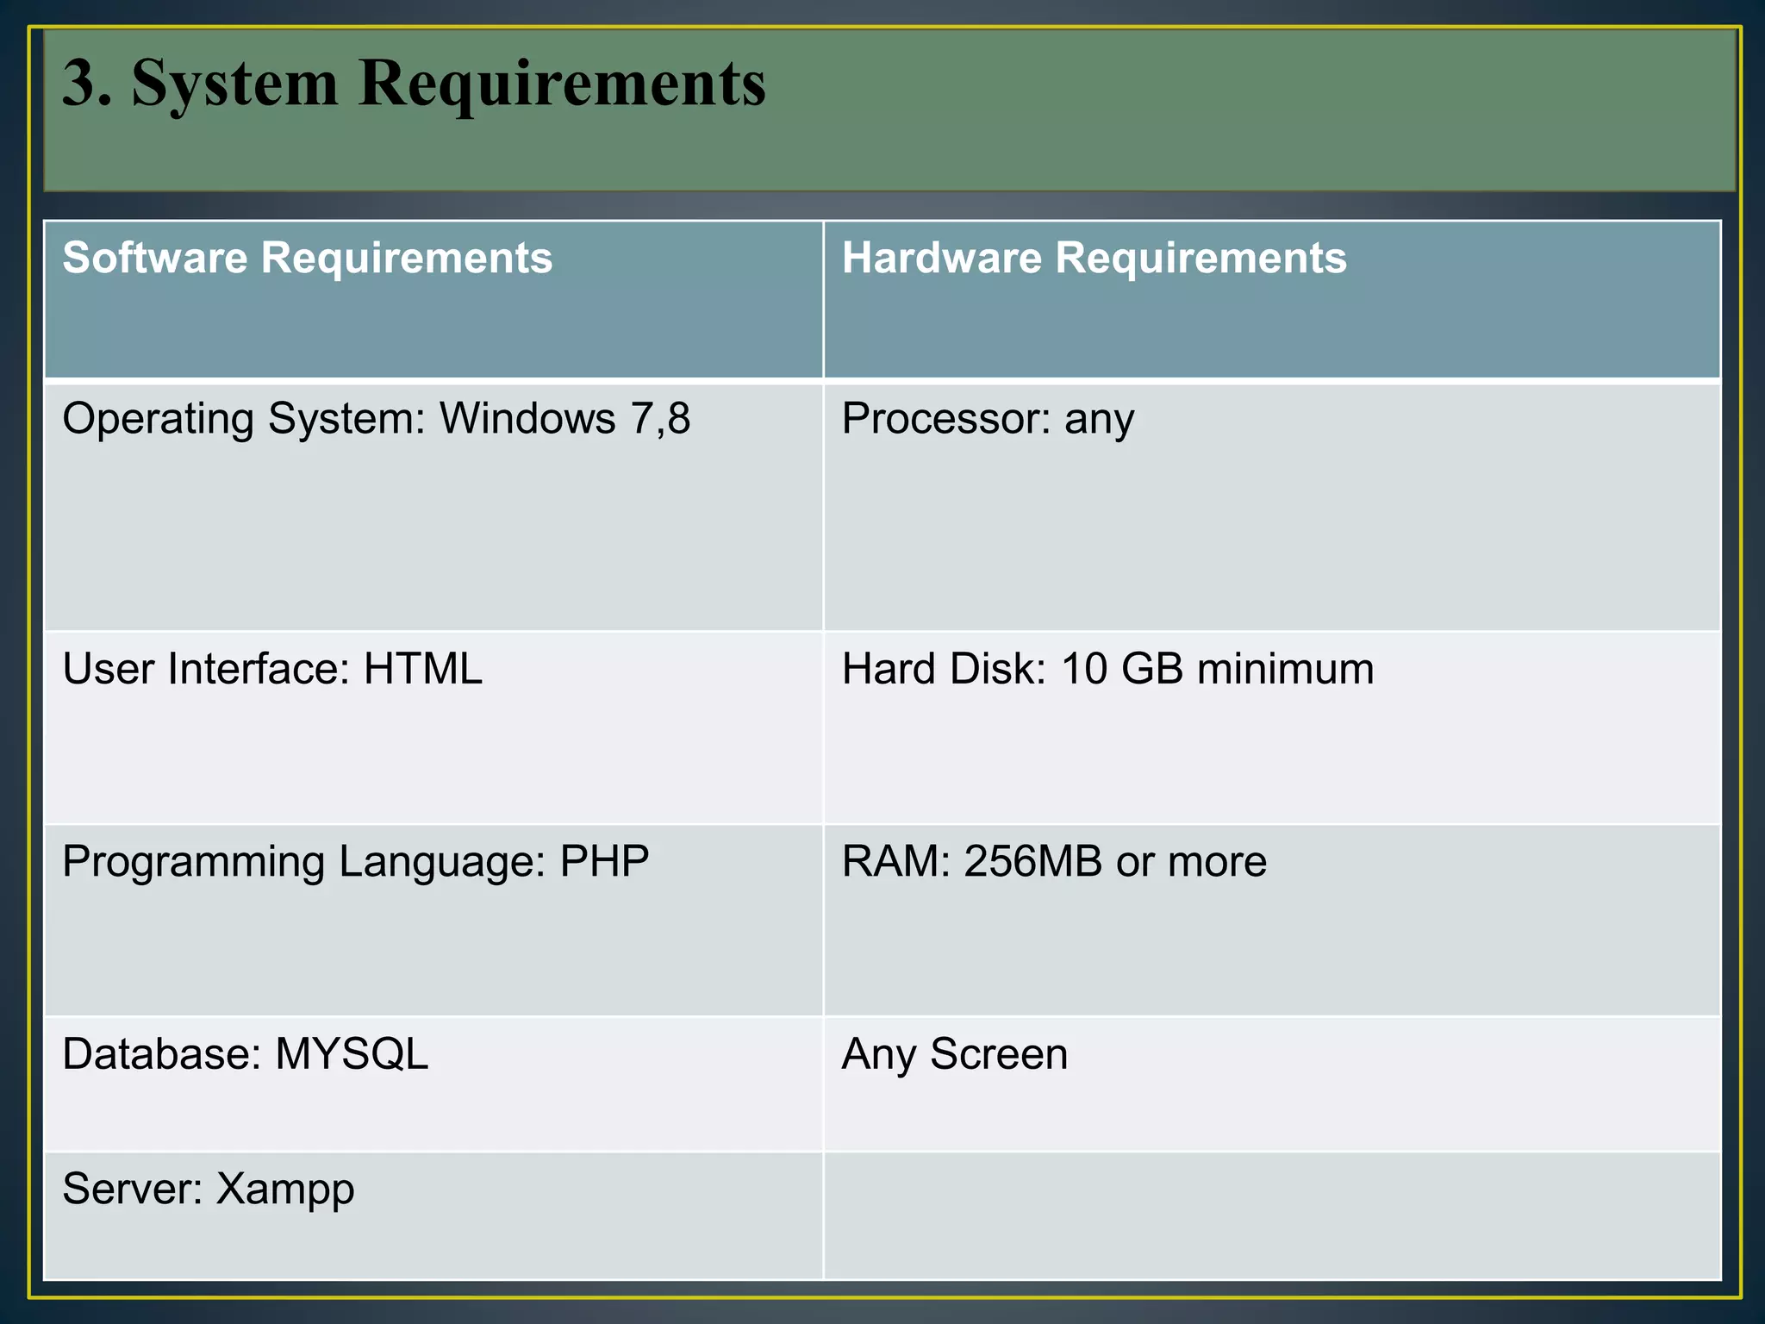Image resolution: width=1765 pixels, height=1324 pixels.
Task: Select the 'User Interface: HTML' cell
Action: tap(272, 669)
